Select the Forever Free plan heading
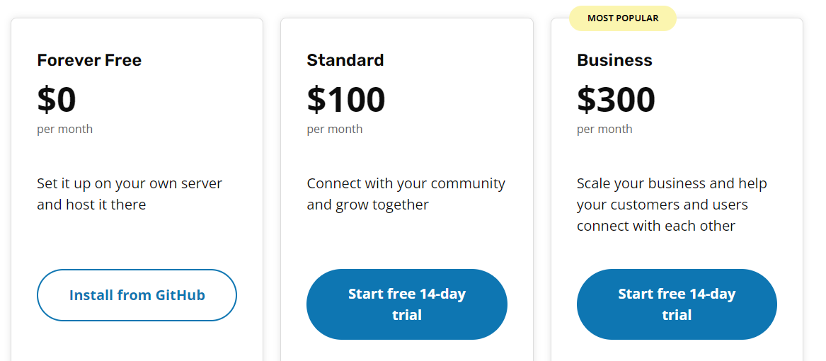This screenshot has height=361, width=826. pos(89,60)
